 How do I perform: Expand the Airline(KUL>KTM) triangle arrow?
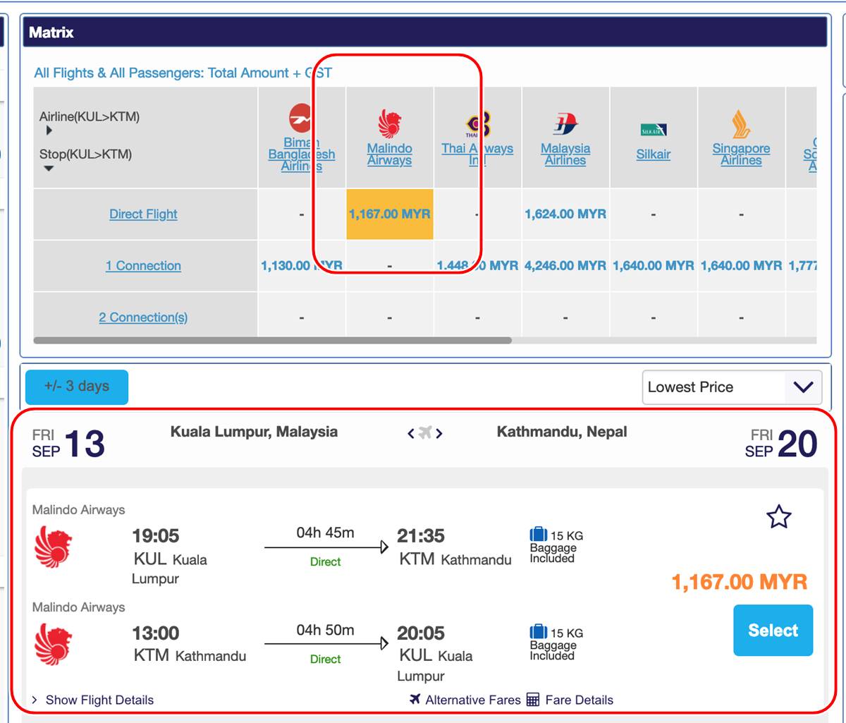[49, 130]
